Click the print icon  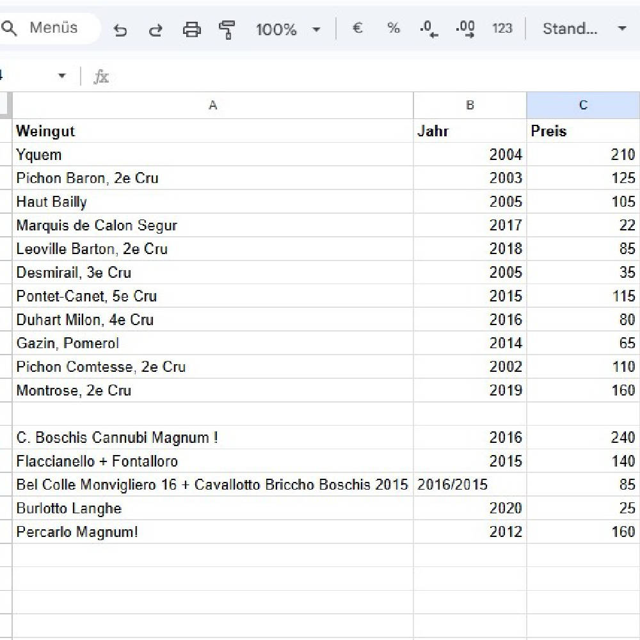(191, 29)
